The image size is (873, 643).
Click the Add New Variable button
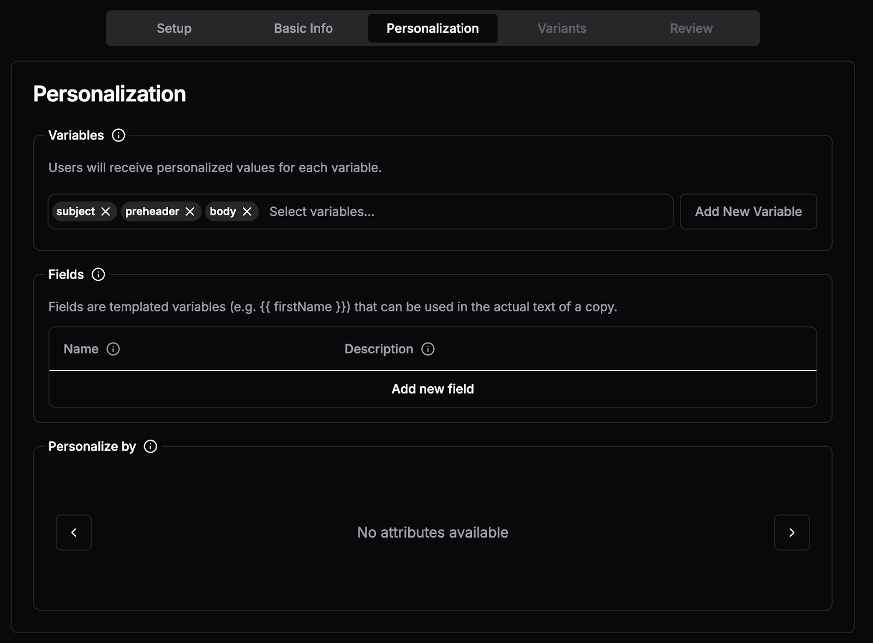click(748, 212)
